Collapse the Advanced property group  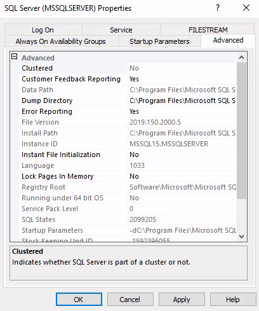[14, 57]
